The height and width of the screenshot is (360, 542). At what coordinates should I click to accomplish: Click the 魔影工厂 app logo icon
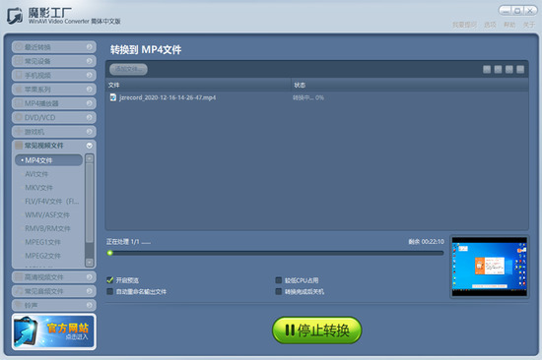pyautogui.click(x=15, y=16)
